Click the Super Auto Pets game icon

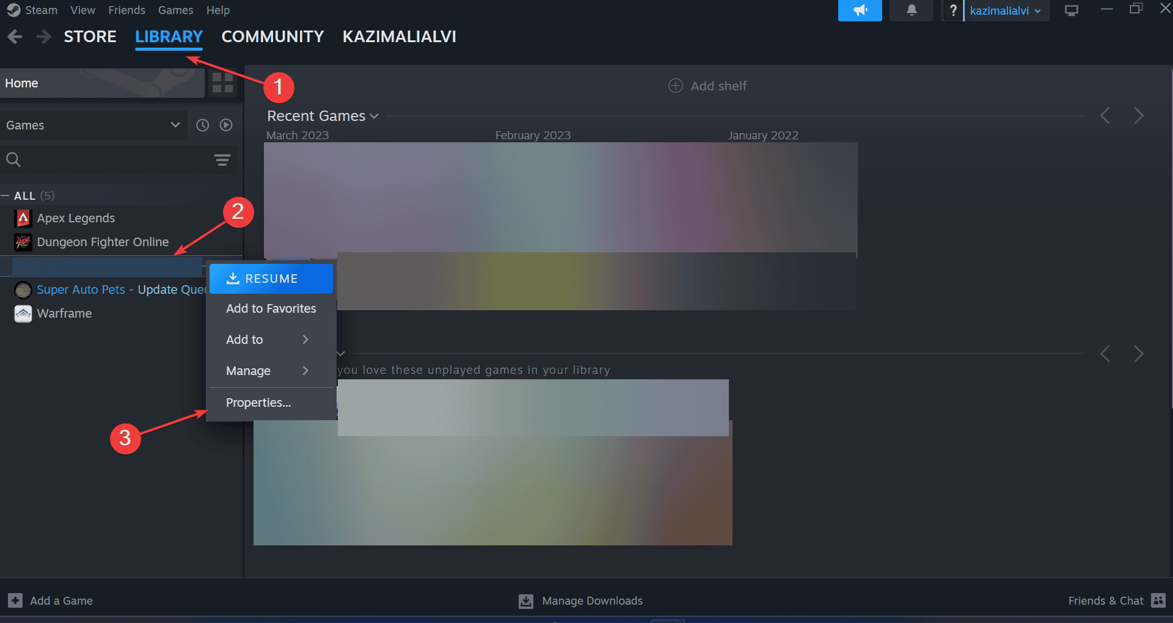point(23,290)
